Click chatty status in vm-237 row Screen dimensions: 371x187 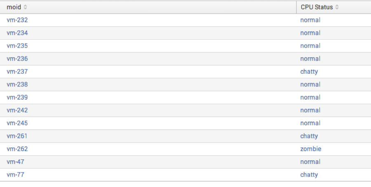coord(309,72)
